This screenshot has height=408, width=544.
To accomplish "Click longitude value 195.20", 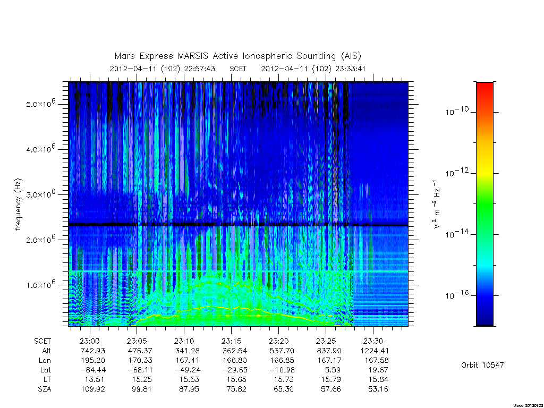I will [x=92, y=361].
